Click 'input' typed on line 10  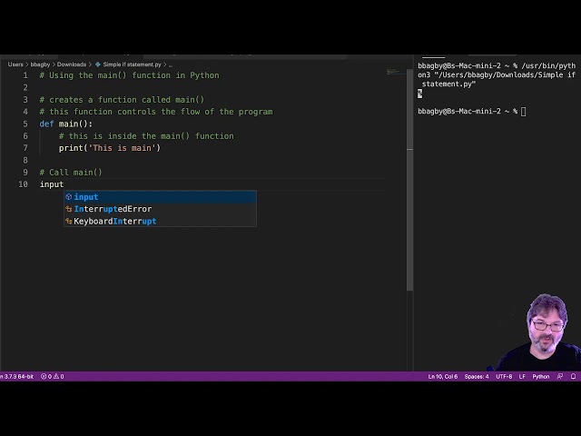coord(52,184)
